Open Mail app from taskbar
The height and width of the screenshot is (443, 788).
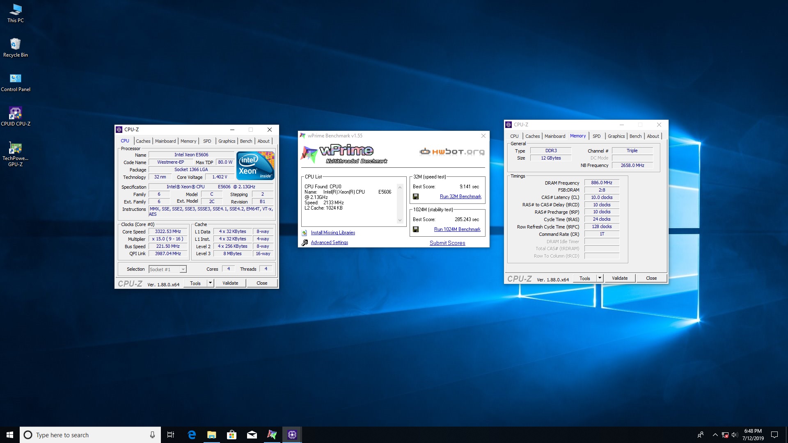tap(252, 435)
